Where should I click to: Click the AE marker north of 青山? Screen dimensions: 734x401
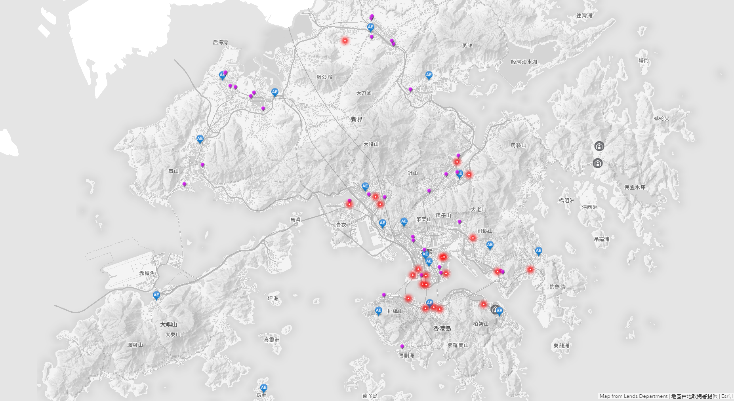pos(200,139)
